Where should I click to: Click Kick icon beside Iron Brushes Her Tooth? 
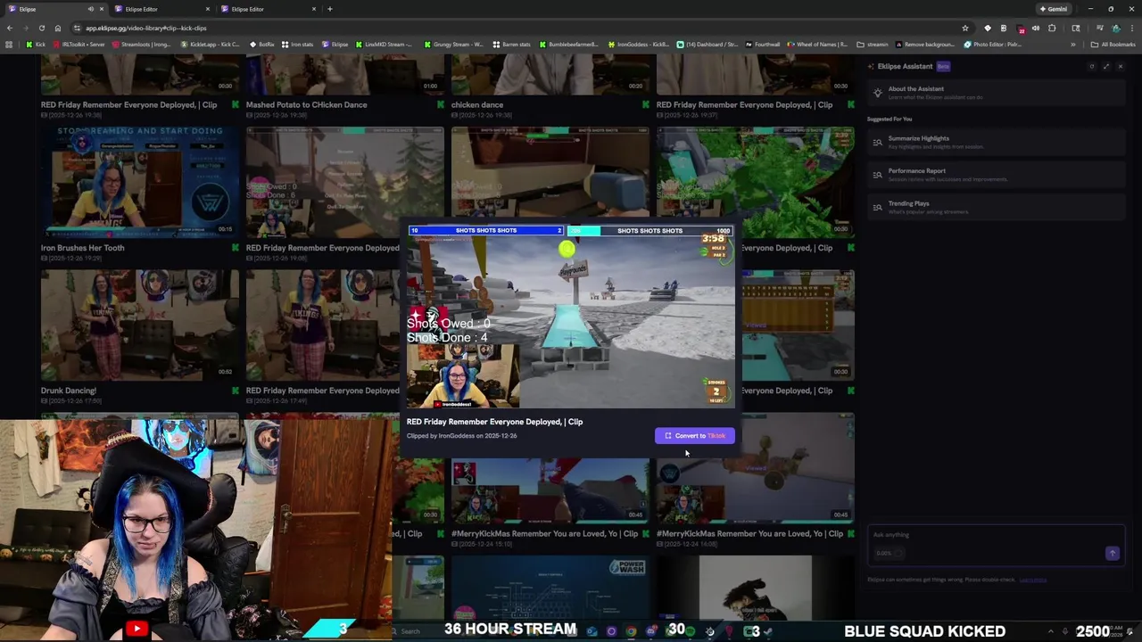tap(236, 248)
